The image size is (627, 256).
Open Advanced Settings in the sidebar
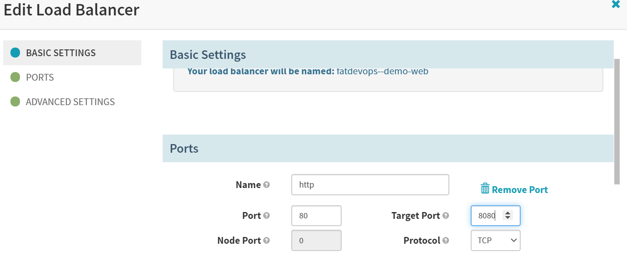click(x=70, y=102)
